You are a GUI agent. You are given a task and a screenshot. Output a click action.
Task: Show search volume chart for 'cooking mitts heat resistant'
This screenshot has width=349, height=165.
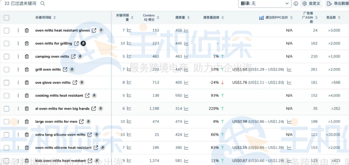(186, 96)
